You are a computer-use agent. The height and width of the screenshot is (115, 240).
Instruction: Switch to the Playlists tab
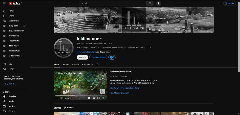(75, 64)
